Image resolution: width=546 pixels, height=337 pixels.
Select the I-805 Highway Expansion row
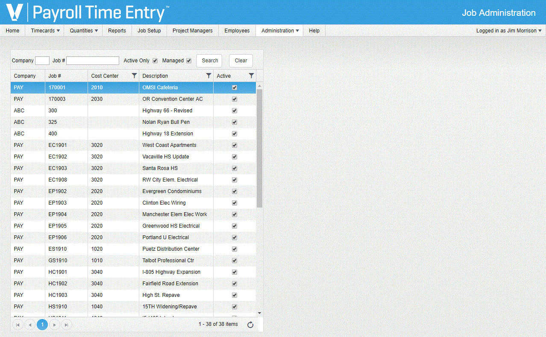tap(133, 272)
